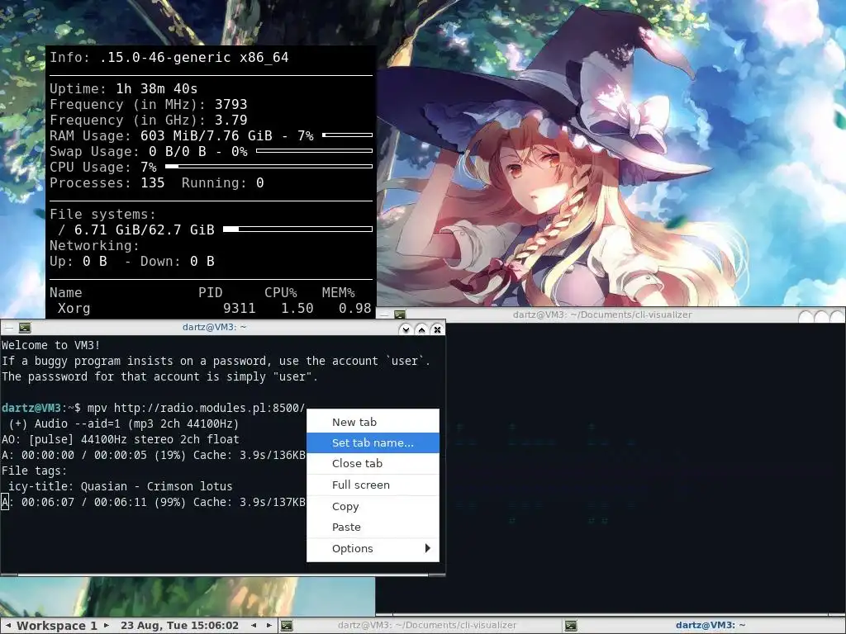
Task: Click the Xorg process row
Action: [x=211, y=309]
